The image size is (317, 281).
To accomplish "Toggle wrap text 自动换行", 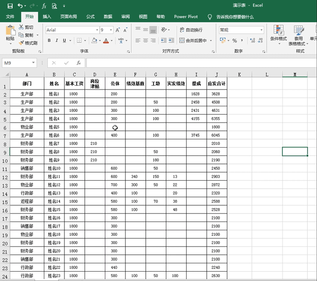I will tap(191, 30).
